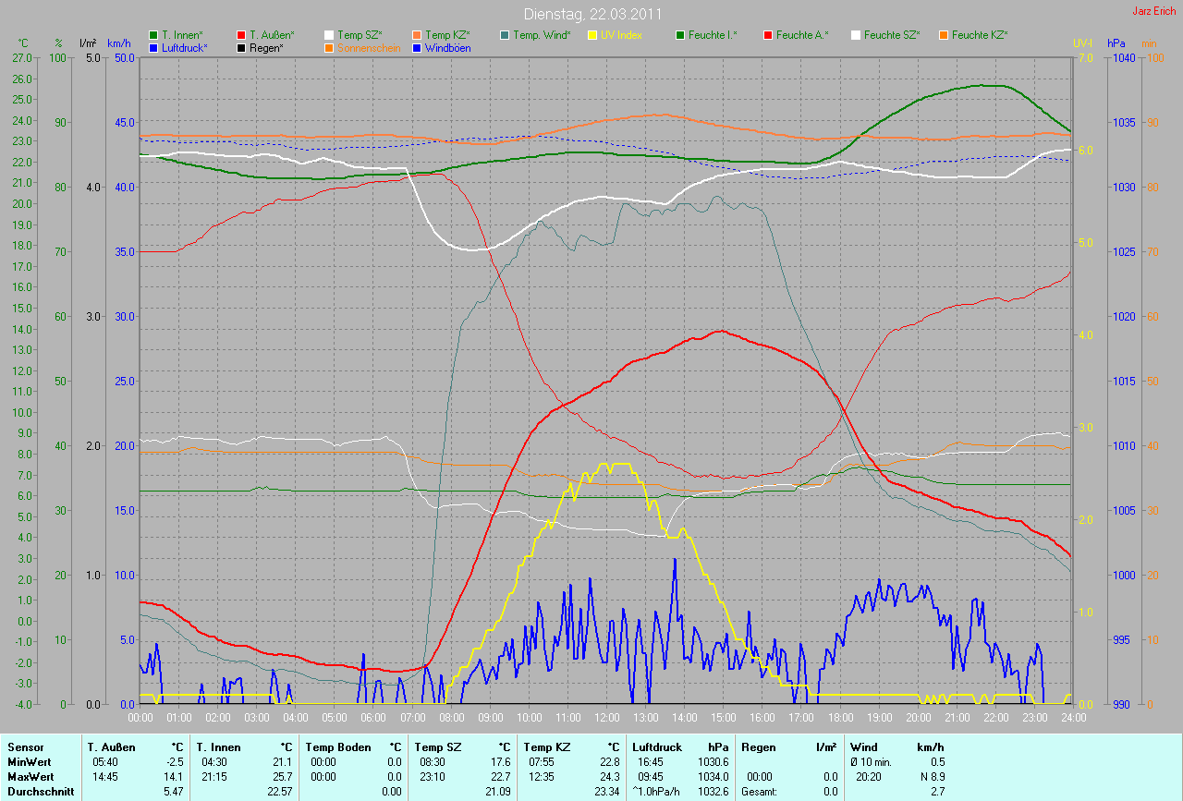Click the Gesamt: rain total label
The width and height of the screenshot is (1183, 801).
point(760,791)
